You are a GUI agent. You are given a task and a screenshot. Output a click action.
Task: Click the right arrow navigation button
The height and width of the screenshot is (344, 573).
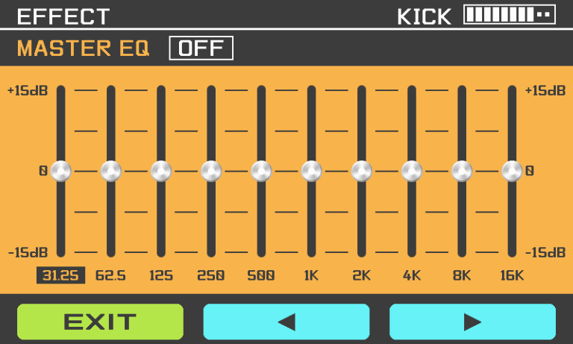[472, 322]
